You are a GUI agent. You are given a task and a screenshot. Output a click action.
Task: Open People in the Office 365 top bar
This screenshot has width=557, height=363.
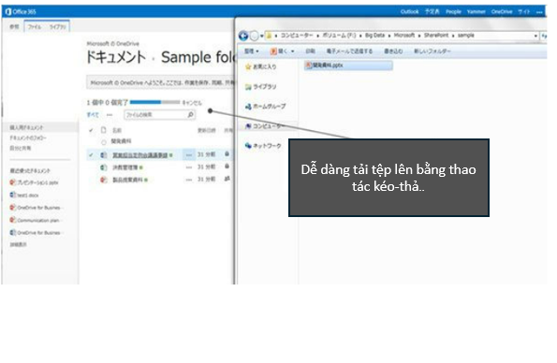[453, 12]
